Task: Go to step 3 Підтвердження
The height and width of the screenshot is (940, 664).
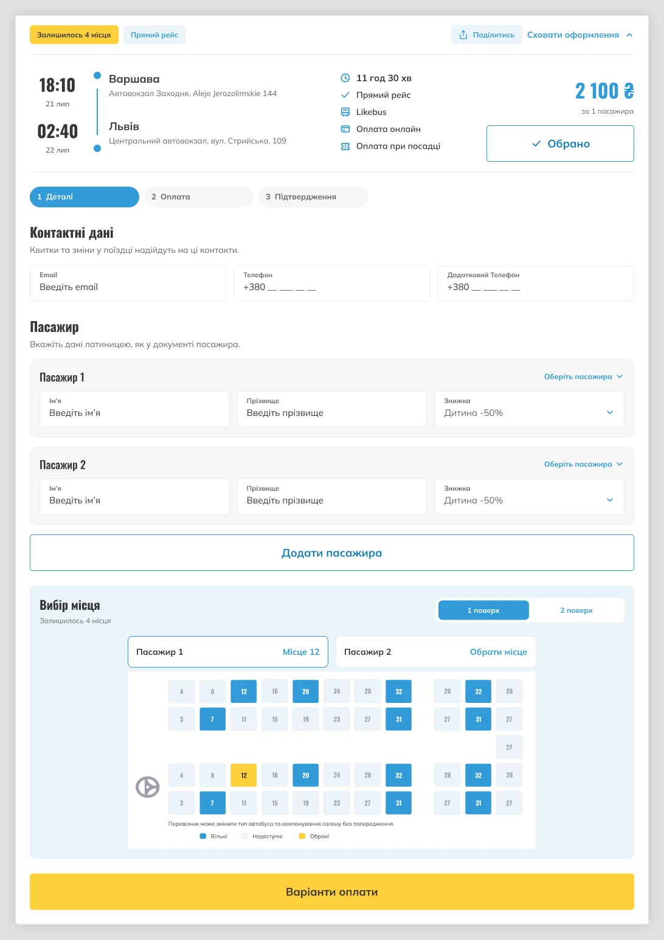Action: tap(313, 197)
